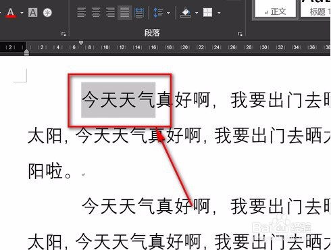Align text left
331x250 pixels.
(82, 13)
